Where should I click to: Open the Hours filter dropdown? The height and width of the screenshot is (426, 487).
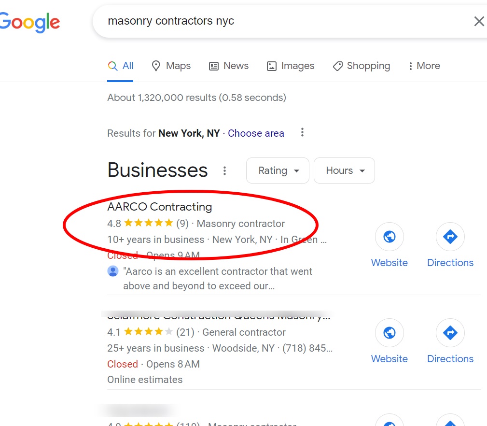(x=344, y=170)
